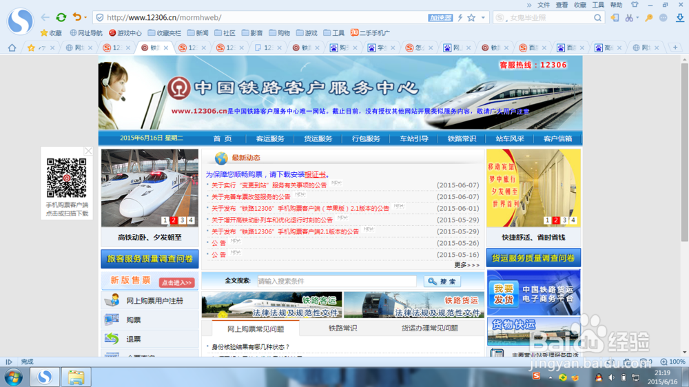Open the 文件 menu
This screenshot has height=387, width=689.
544,5
